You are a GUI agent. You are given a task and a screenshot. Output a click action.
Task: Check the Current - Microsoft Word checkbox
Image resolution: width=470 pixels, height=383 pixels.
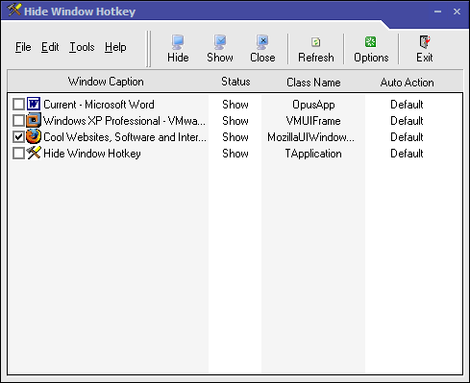click(18, 105)
